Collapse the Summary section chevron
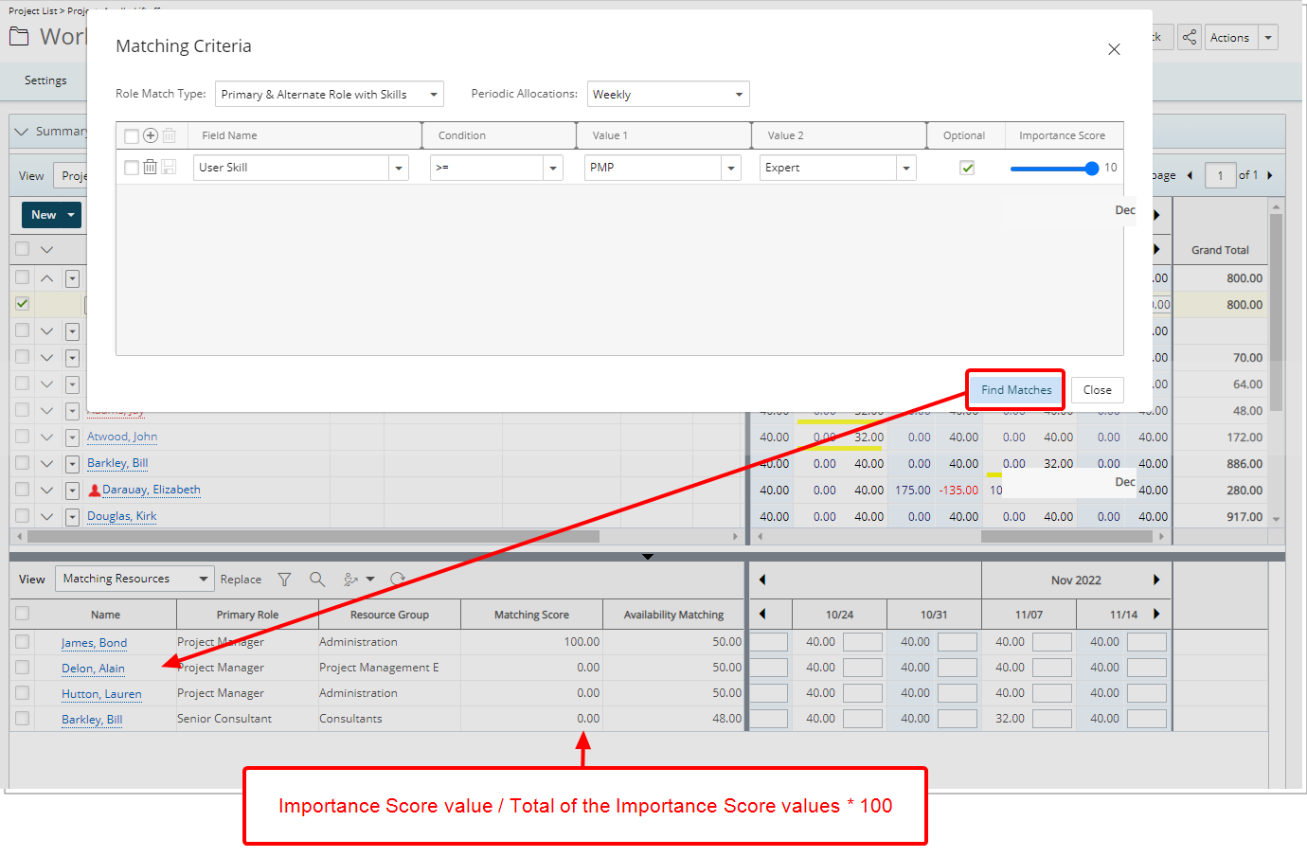Viewport: 1307px width, 857px height. [21, 131]
